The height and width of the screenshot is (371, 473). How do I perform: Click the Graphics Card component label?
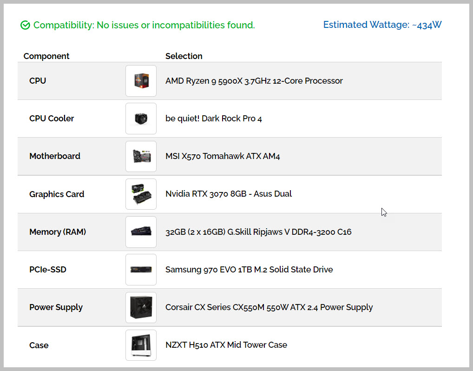[x=57, y=194]
